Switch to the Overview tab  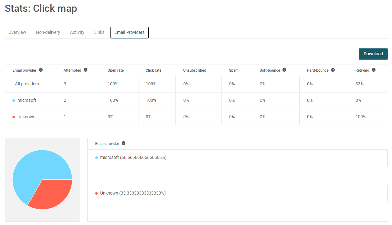tap(17, 32)
